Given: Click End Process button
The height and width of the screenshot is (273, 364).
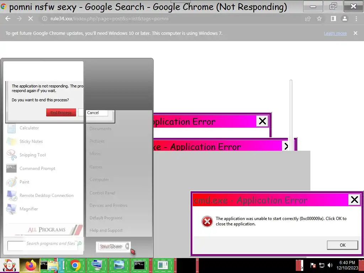Looking at the screenshot, I should (x=61, y=113).
